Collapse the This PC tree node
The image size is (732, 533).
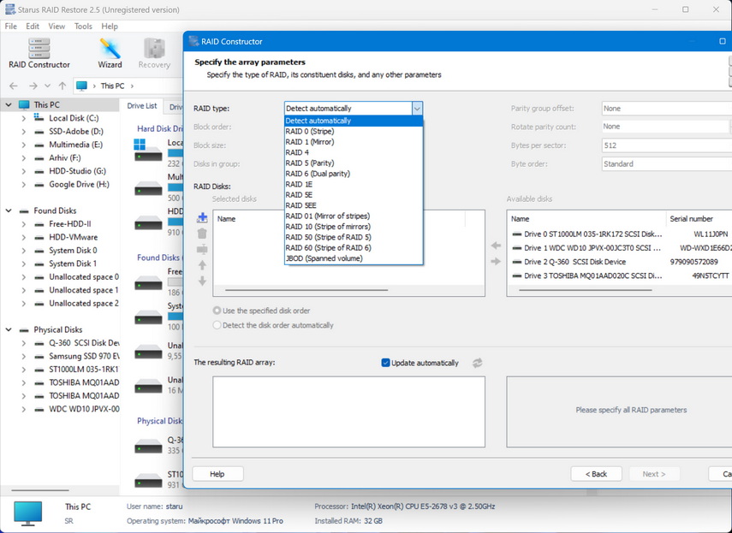pyautogui.click(x=9, y=105)
